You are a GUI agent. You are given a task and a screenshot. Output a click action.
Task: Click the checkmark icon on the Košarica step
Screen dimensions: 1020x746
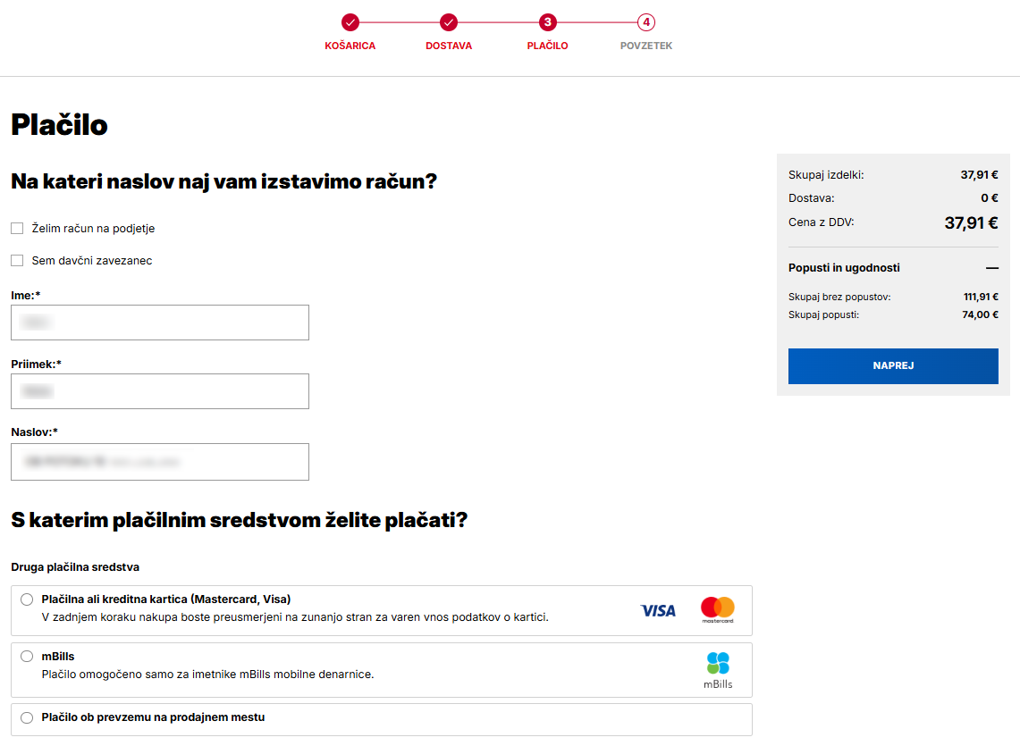350,23
